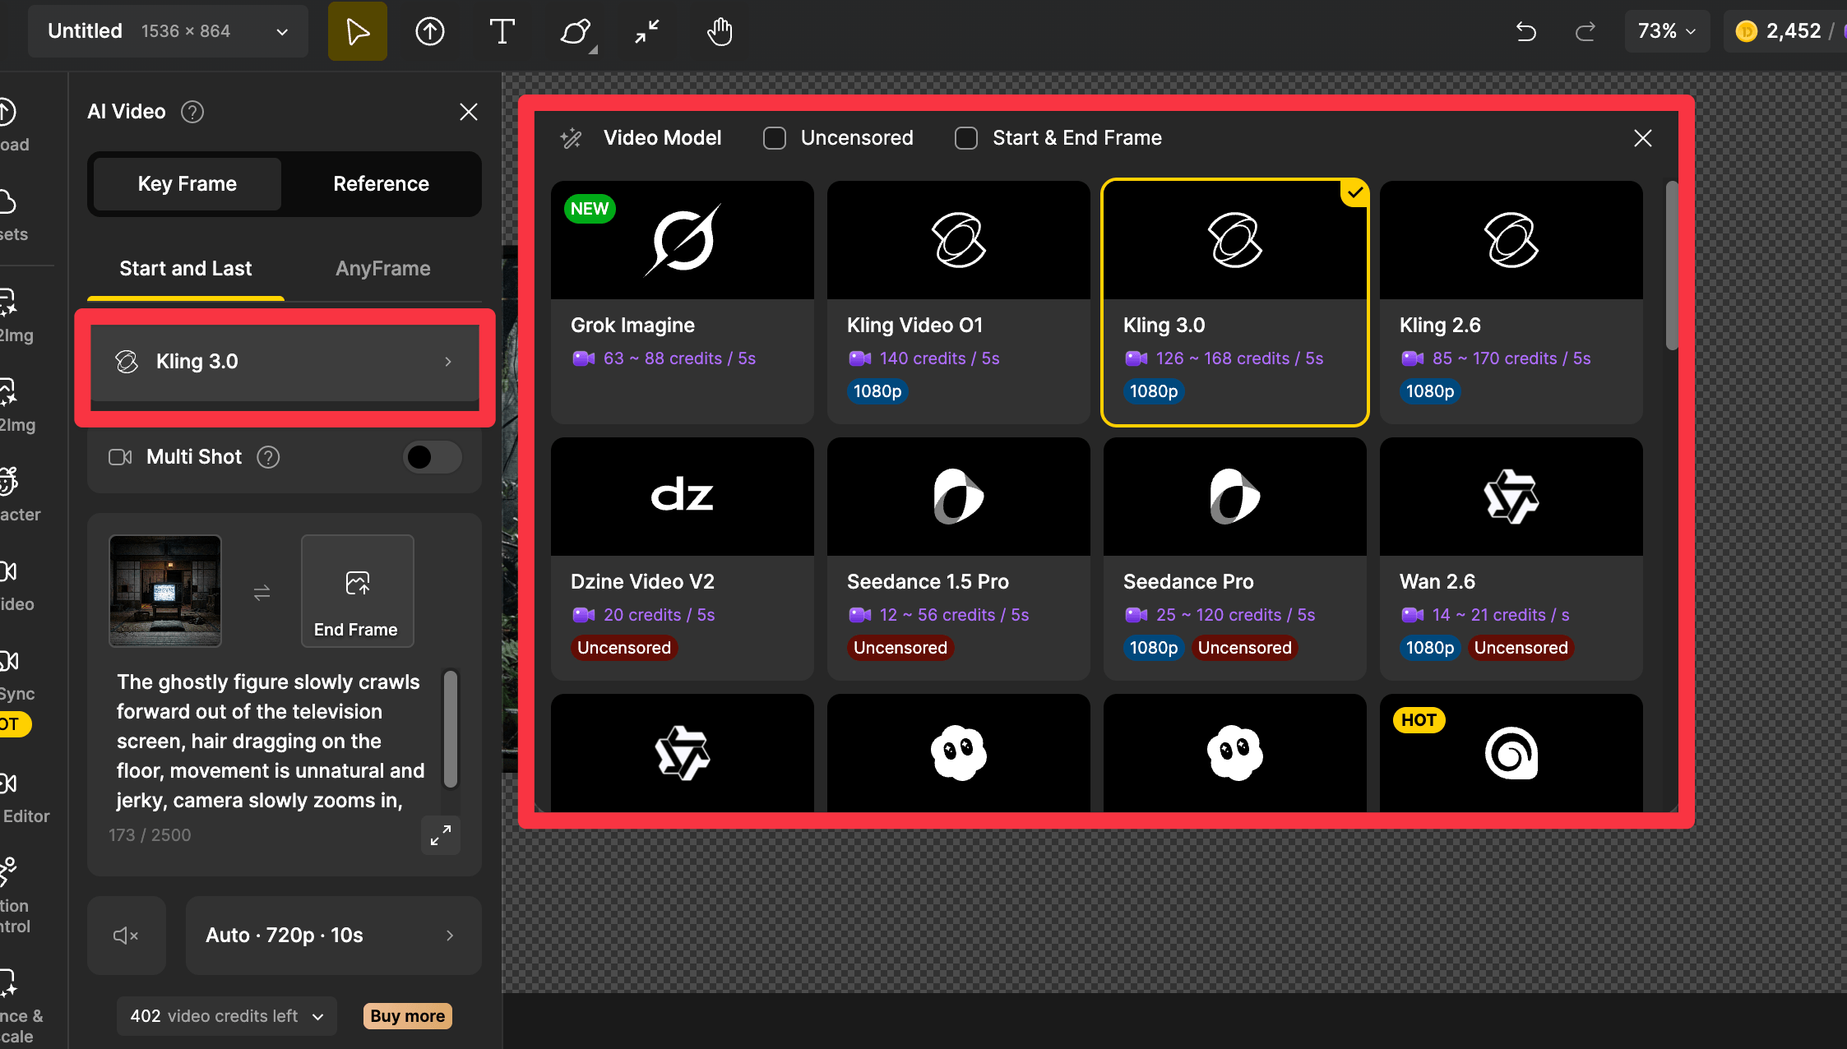
Task: Expand the prompt text box
Action: point(441,835)
